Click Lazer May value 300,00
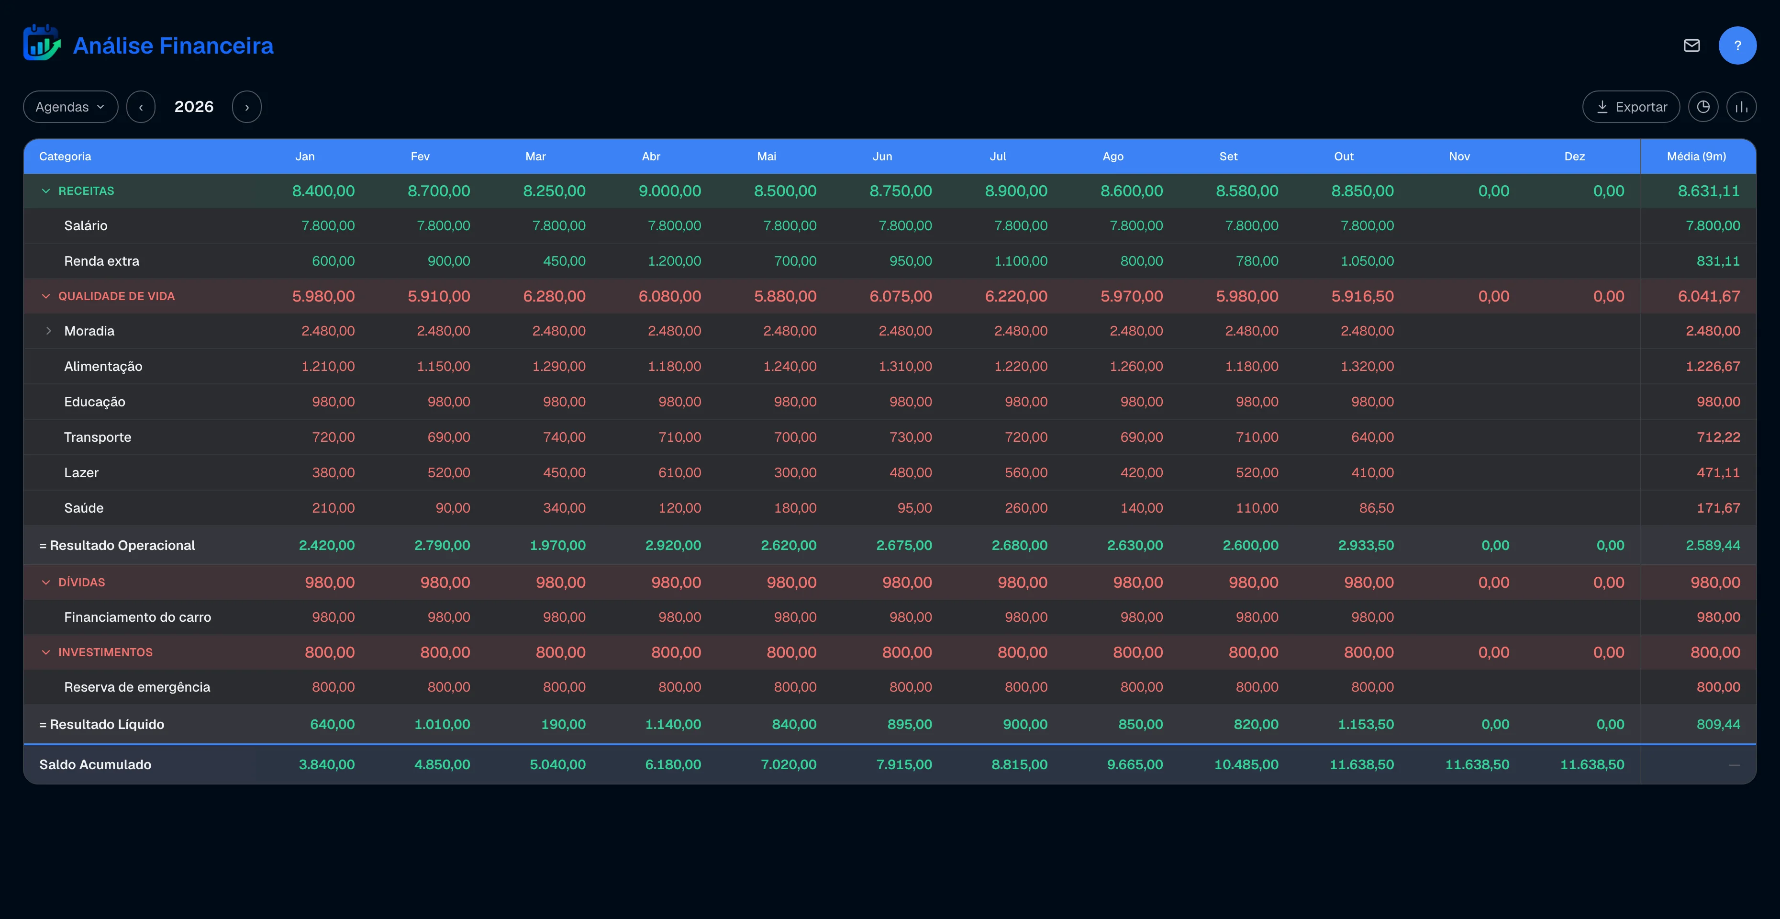The image size is (1780, 919). click(x=795, y=472)
